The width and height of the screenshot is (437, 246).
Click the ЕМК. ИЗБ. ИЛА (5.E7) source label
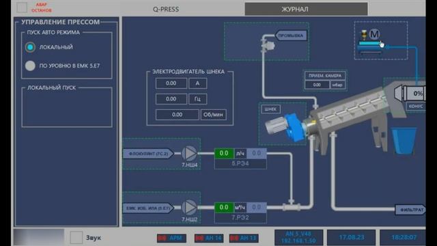[148, 208]
